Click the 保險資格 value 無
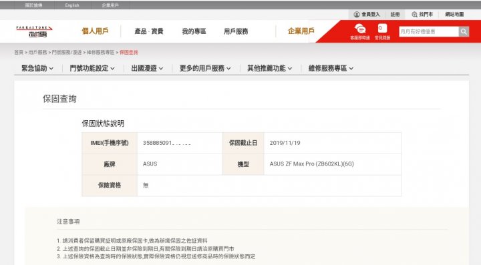Image resolution: width=481 pixels, height=265 pixels. coord(146,185)
